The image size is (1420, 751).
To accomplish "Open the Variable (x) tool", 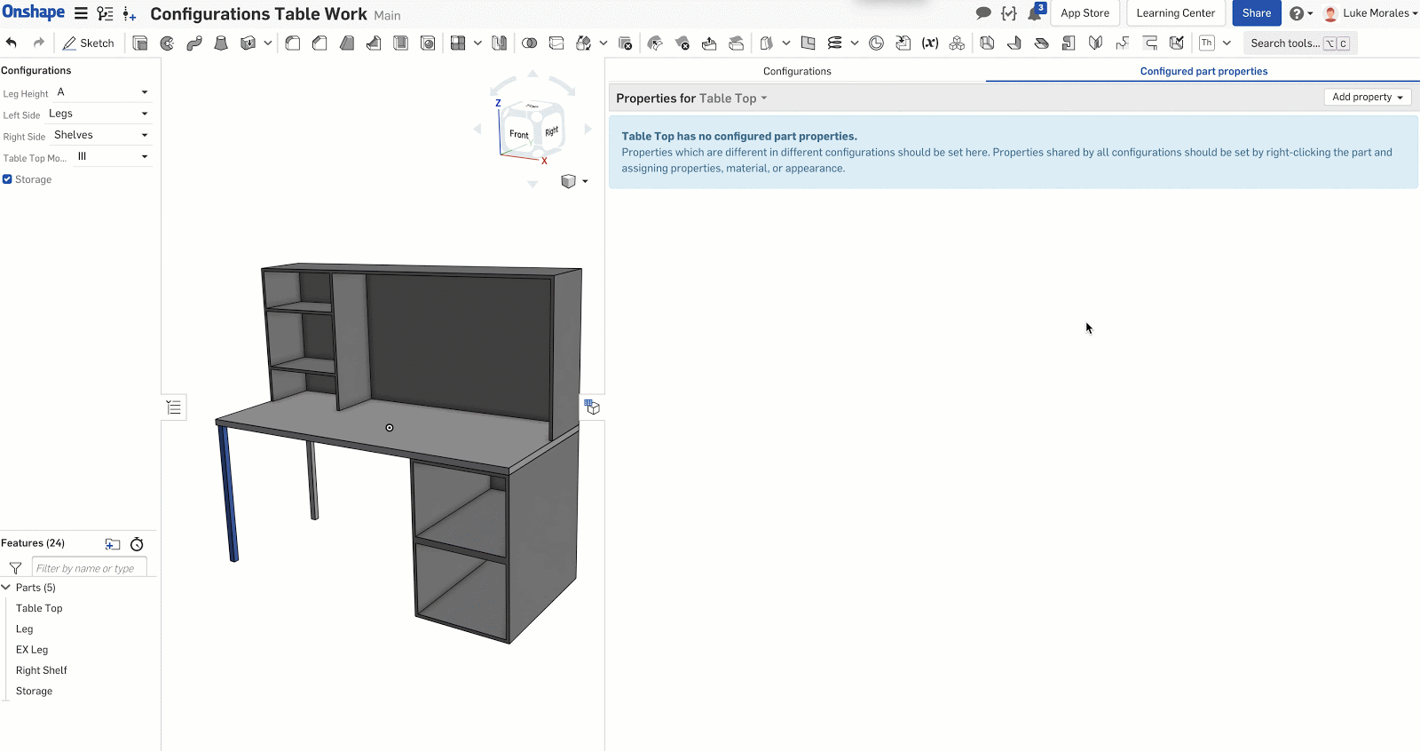I will 930,43.
